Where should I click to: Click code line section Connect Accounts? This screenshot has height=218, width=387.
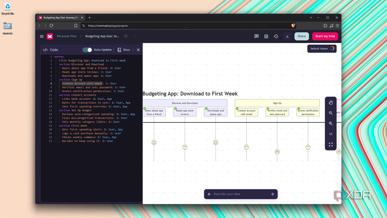pos(77,95)
